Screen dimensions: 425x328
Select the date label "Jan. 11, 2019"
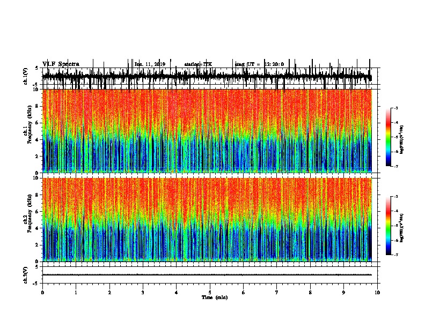(150, 64)
